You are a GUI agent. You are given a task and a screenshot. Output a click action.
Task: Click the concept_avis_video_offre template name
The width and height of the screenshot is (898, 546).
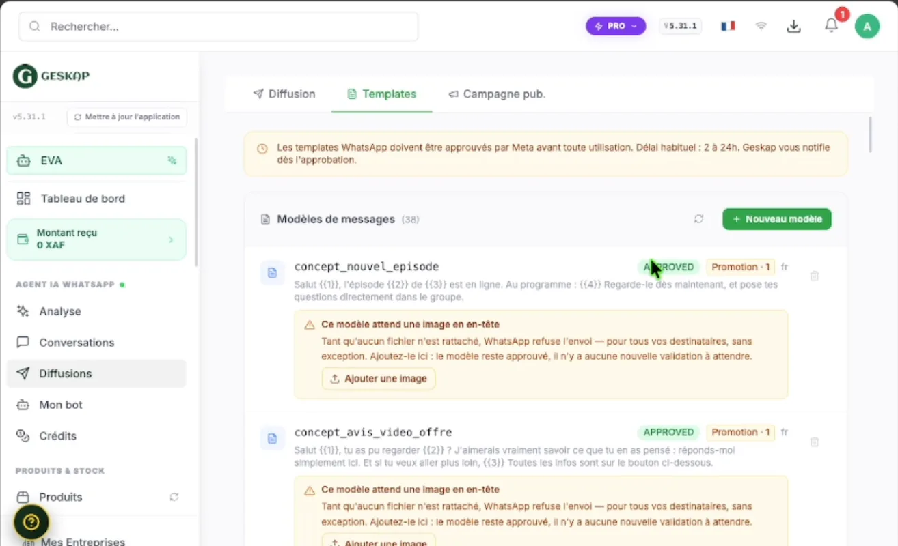[373, 433]
